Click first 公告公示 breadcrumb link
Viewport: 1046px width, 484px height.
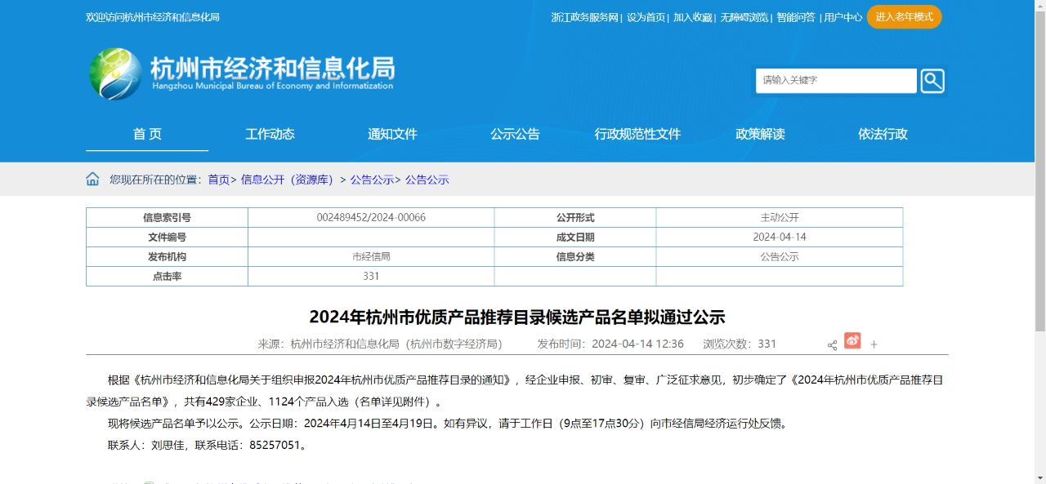point(372,180)
